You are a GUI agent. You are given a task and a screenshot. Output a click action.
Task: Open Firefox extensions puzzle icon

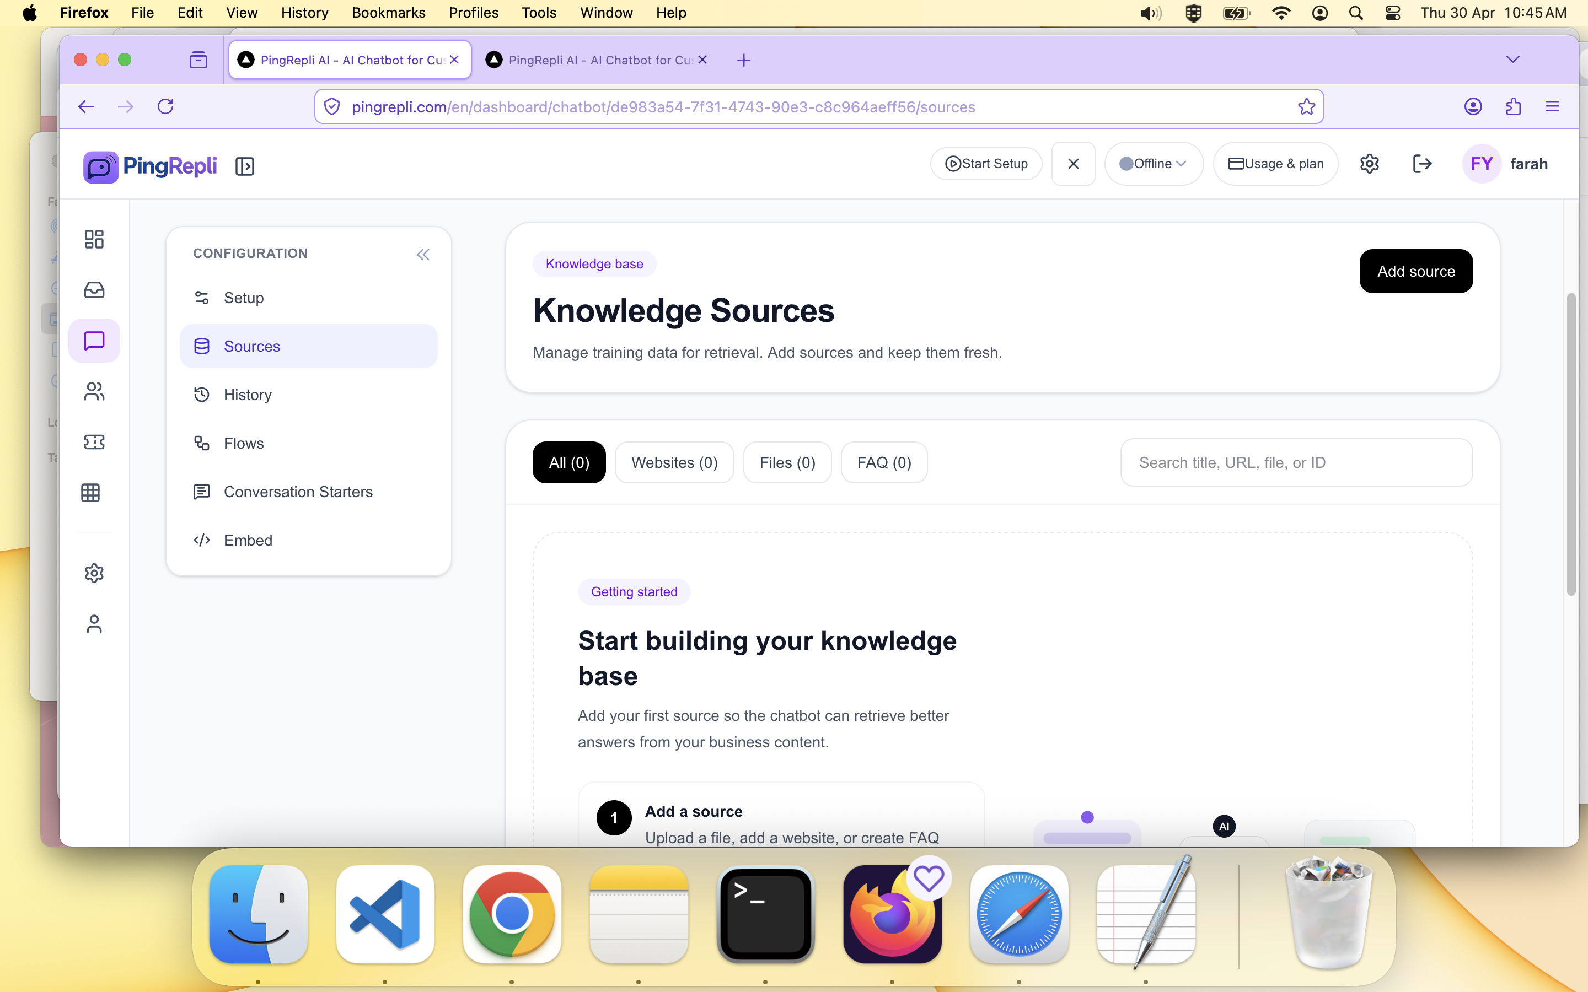pyautogui.click(x=1513, y=106)
